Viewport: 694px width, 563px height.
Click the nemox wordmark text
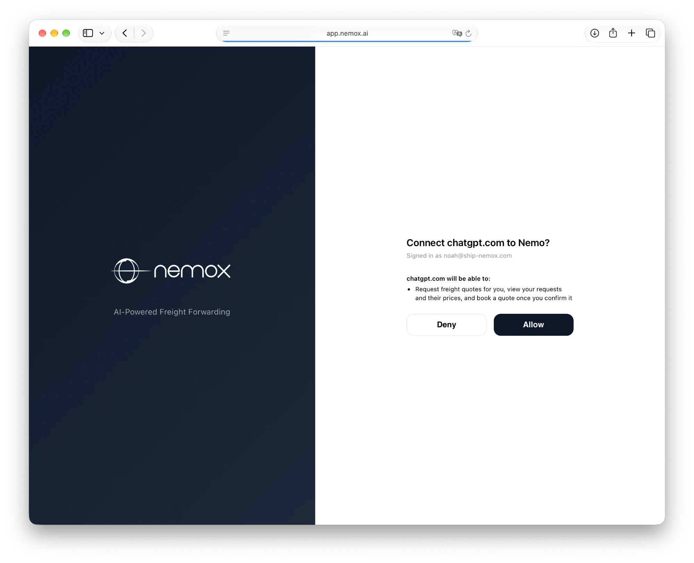coord(192,271)
